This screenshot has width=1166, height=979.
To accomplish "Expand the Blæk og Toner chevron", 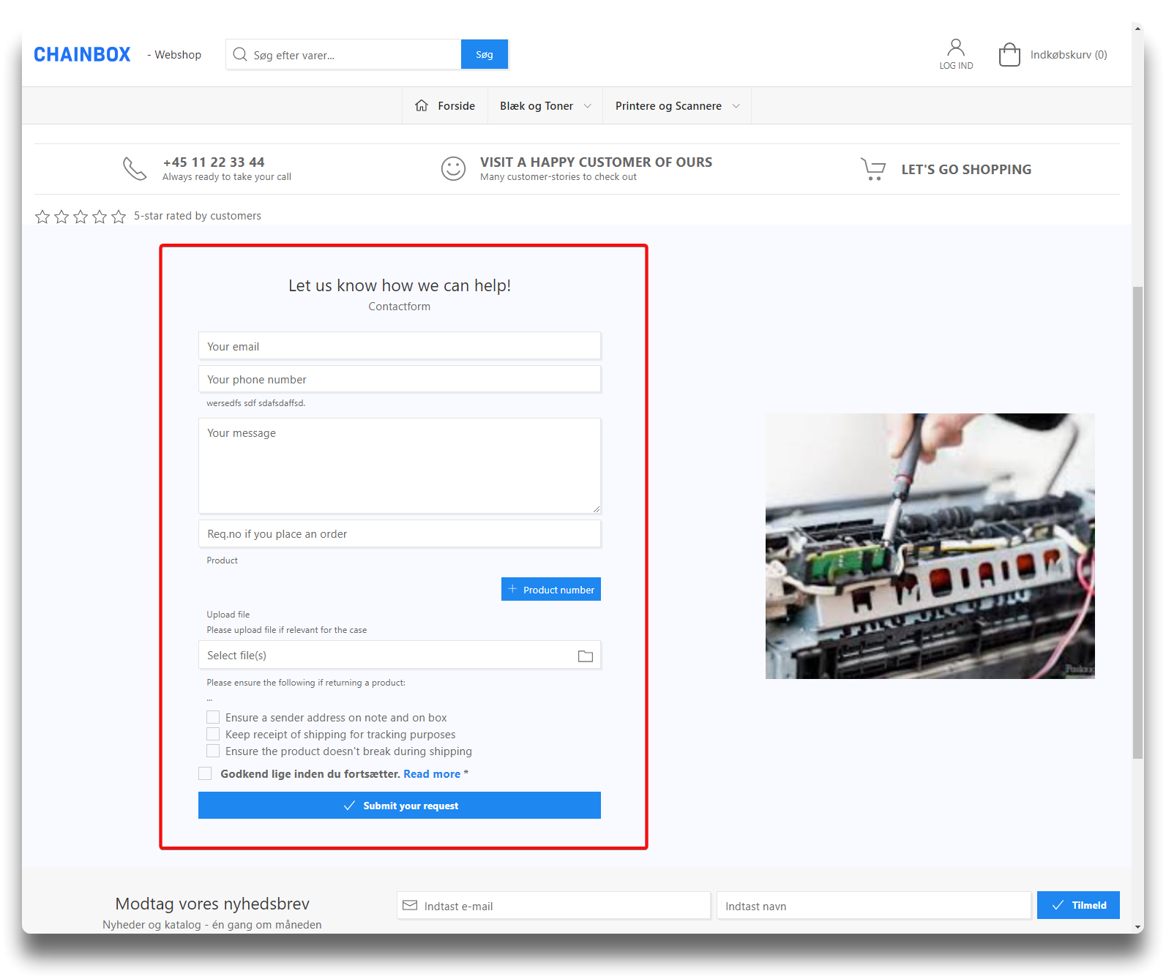I will point(587,106).
